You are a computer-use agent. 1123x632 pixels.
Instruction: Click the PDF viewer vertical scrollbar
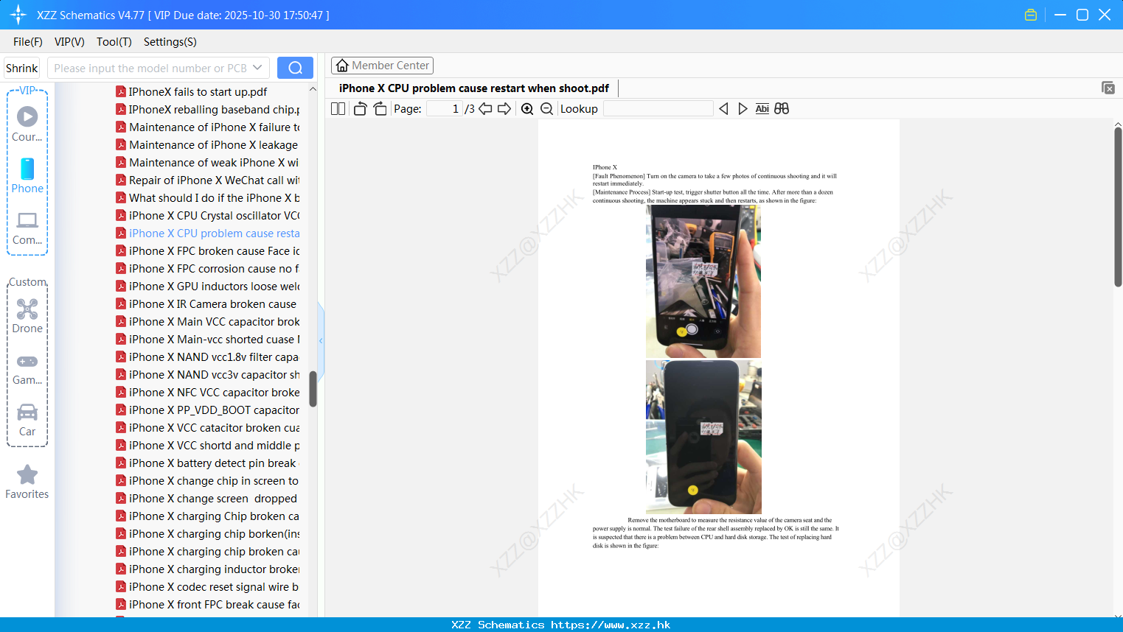tap(1118, 206)
